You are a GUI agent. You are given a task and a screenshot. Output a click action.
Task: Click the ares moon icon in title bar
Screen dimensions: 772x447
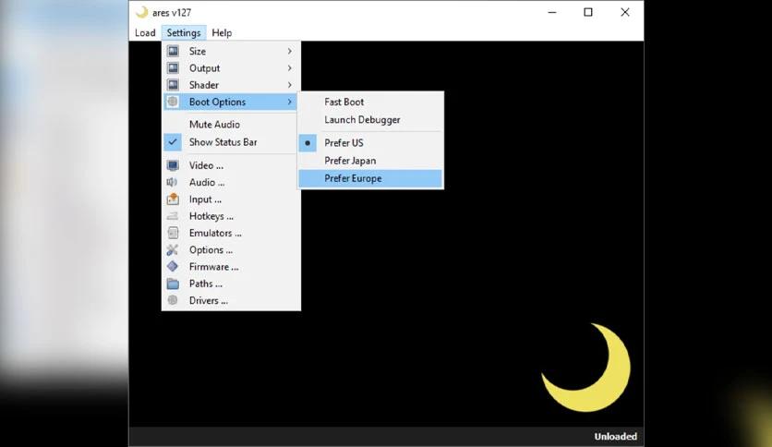coord(142,12)
